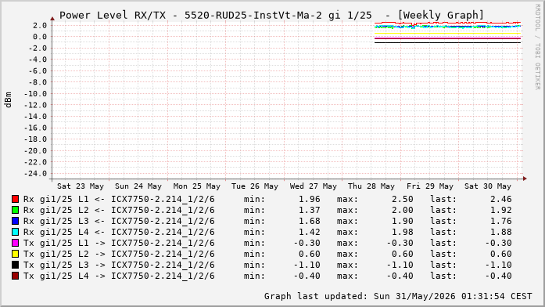Click the 'Rx gi1/25 L1 <- ICX7750-2.214_1/2/6' legend label
Screen dimensions: 545x307
click(x=119, y=200)
